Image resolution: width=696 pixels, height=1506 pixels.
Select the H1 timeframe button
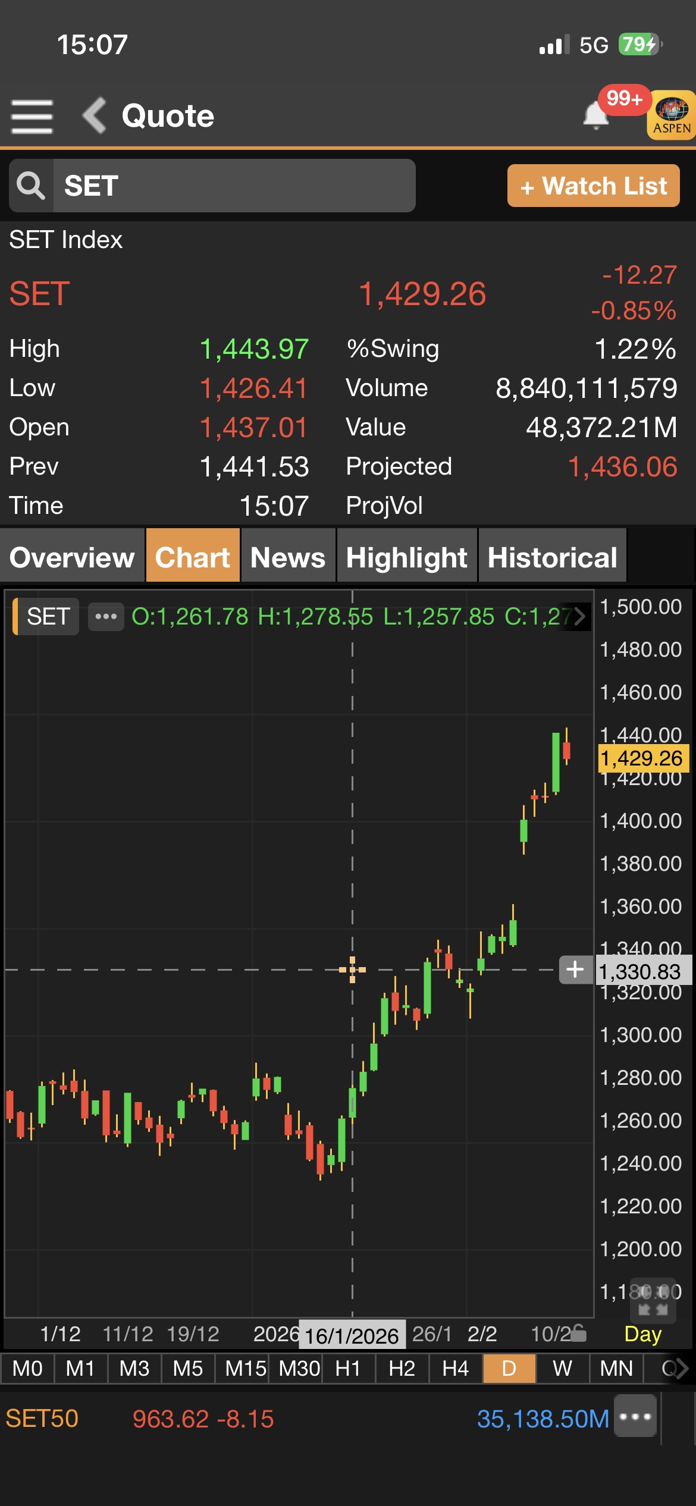pyautogui.click(x=348, y=1369)
